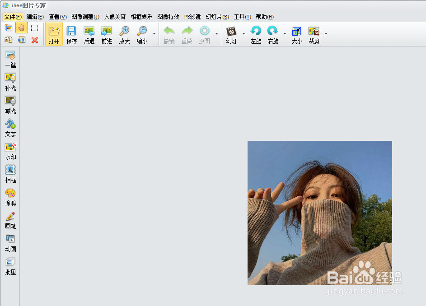Click the red X delete icon

click(34, 40)
